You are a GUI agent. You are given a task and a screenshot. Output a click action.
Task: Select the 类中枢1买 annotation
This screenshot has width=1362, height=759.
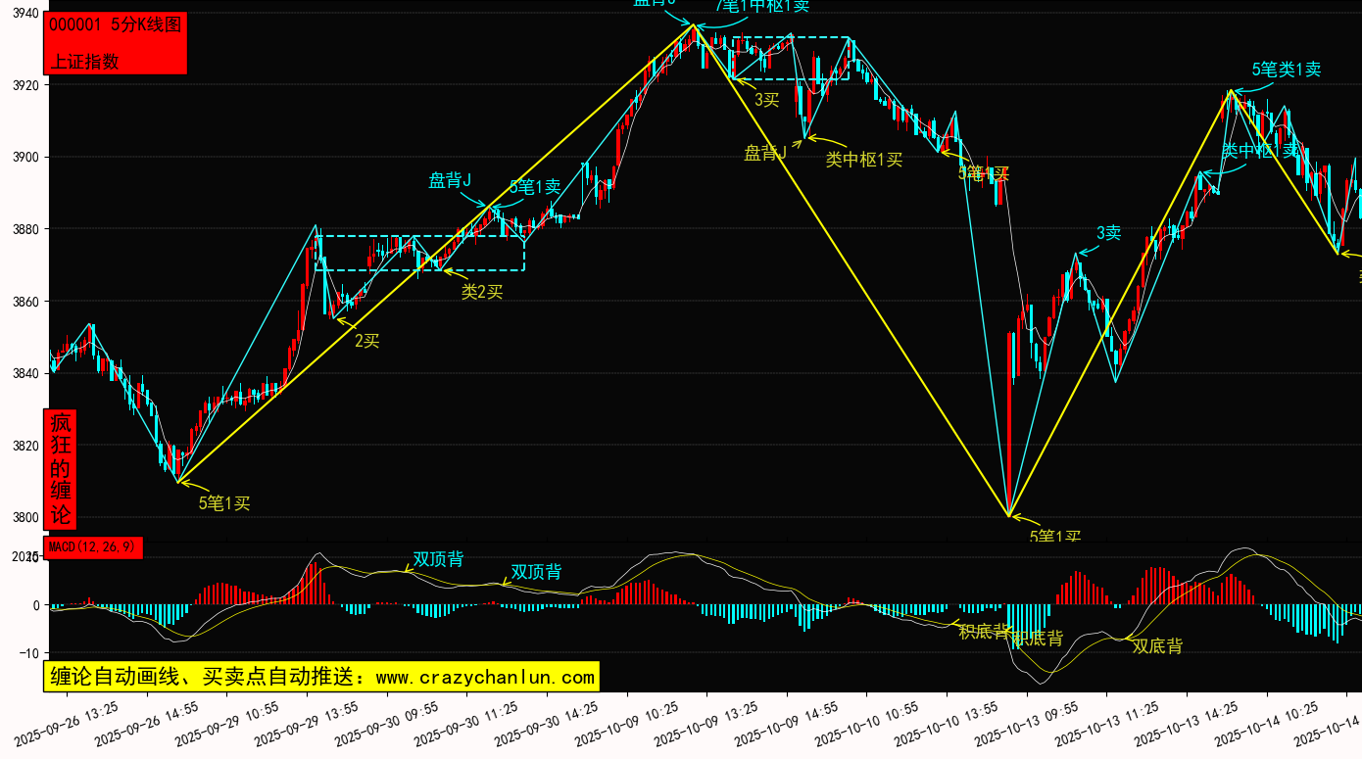click(863, 160)
